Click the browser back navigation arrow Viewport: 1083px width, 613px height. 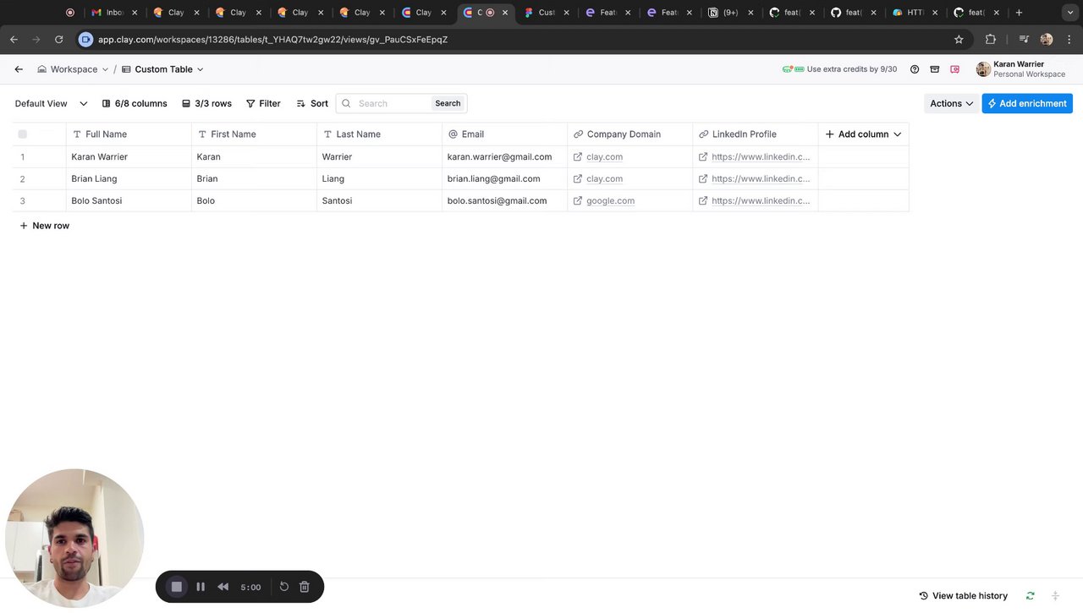click(x=14, y=40)
